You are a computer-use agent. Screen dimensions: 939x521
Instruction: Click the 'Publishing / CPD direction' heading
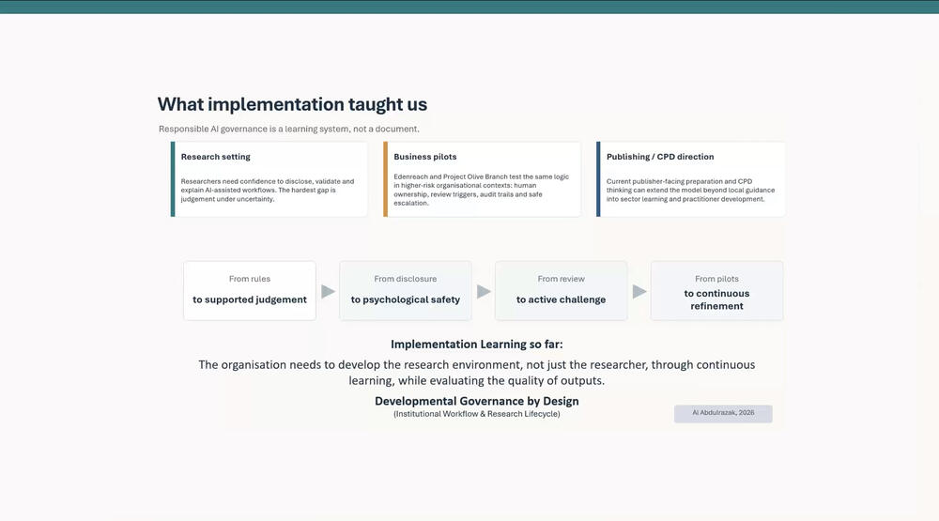pyautogui.click(x=660, y=157)
